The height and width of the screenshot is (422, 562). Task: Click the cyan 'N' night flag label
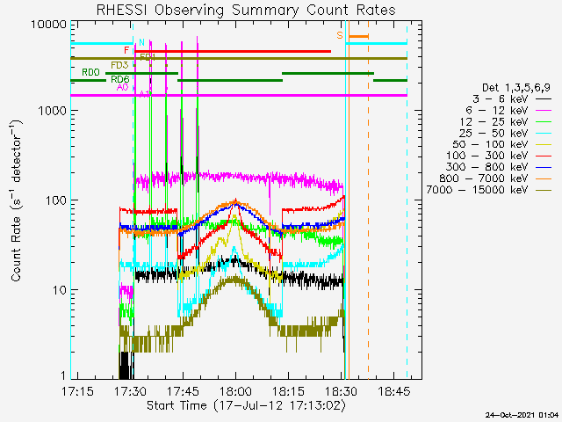(141, 42)
